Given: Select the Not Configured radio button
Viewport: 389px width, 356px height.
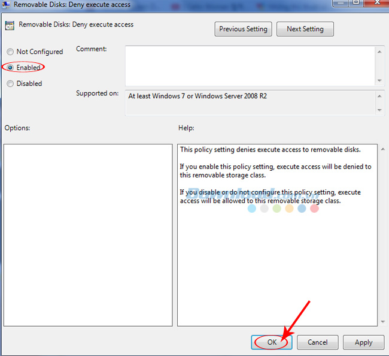Looking at the screenshot, I should [10, 52].
